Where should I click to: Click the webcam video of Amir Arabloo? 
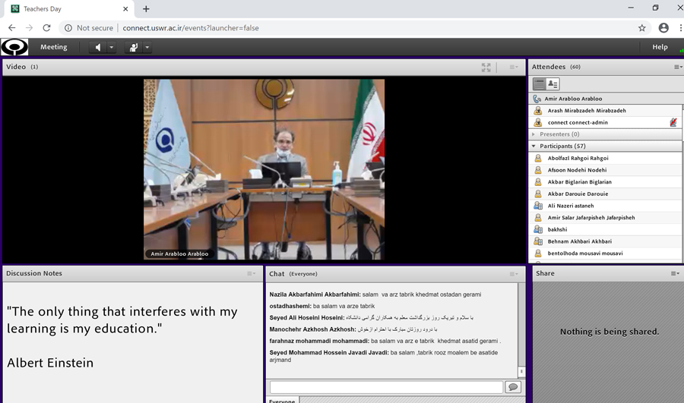(x=264, y=169)
